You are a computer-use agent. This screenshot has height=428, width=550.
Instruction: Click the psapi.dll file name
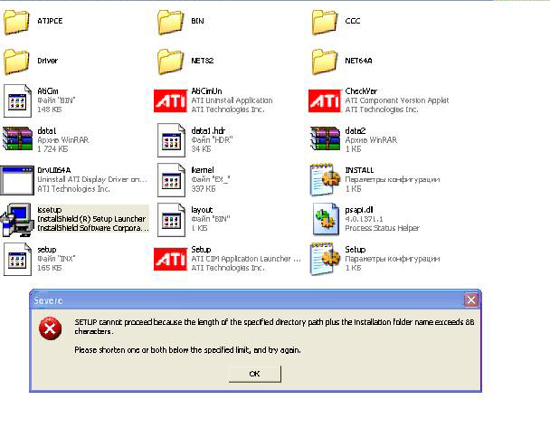[x=359, y=210]
